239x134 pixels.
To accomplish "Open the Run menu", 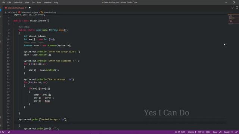I will point(39,3).
